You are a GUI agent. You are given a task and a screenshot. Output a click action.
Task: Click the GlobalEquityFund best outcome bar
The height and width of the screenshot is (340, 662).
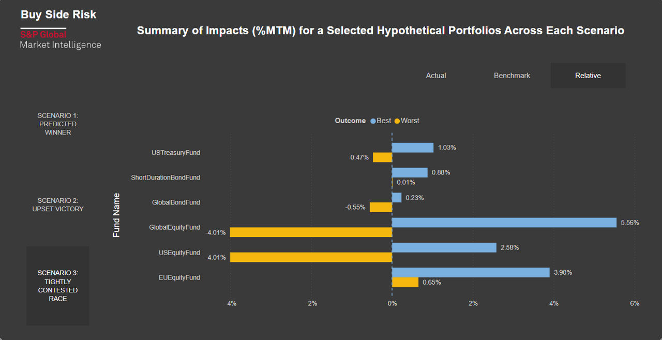pos(504,223)
